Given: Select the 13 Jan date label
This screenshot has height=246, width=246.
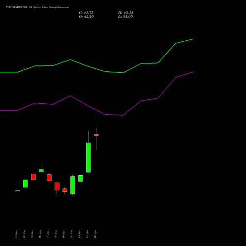Looking at the screenshot, I should [79, 234].
